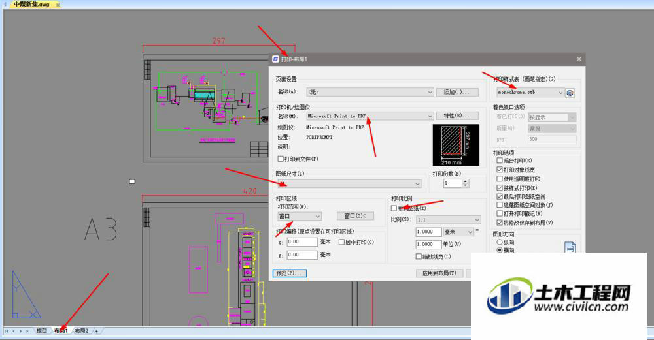Screen dimensions: 654x340
Task: Open the page setup 名称 dropdown
Action: [370, 92]
